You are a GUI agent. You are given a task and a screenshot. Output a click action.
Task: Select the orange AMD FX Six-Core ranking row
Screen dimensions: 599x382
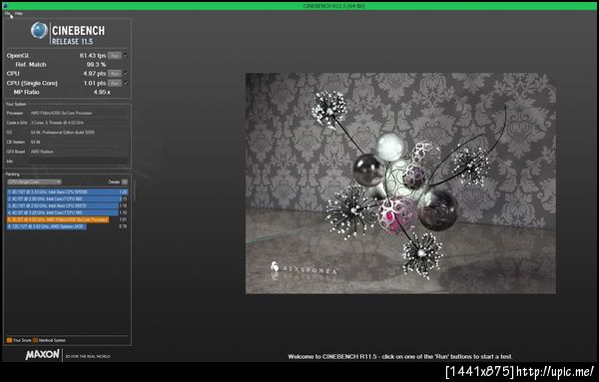click(x=67, y=219)
